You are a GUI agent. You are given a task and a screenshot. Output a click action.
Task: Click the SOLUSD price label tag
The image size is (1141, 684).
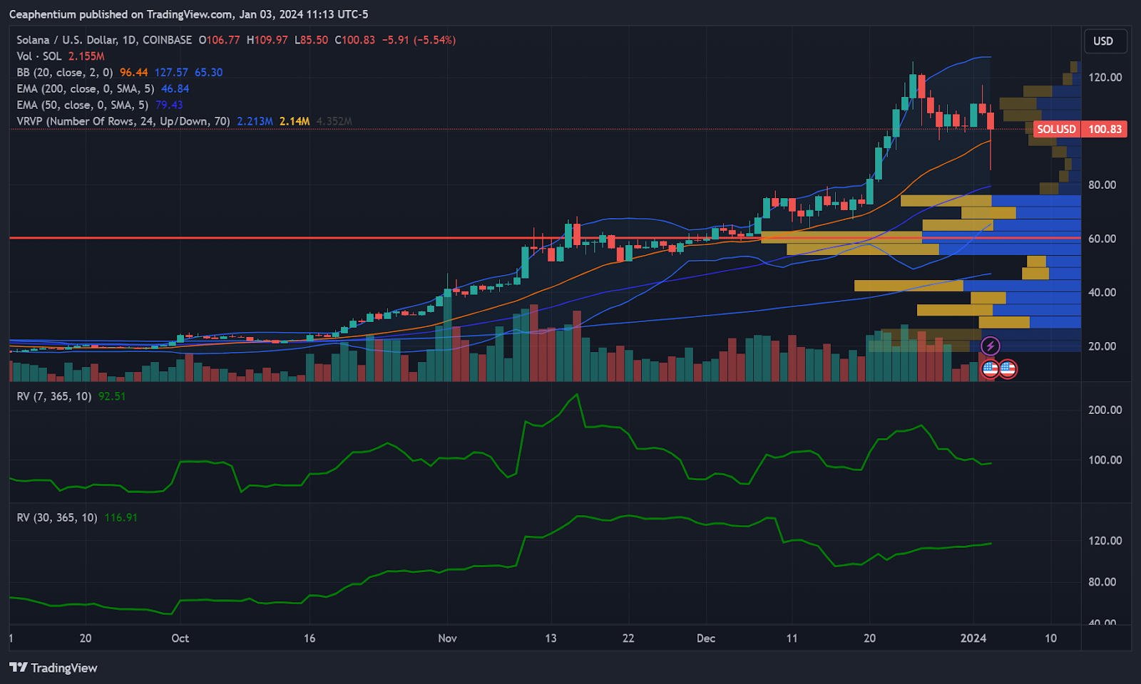click(x=1056, y=129)
